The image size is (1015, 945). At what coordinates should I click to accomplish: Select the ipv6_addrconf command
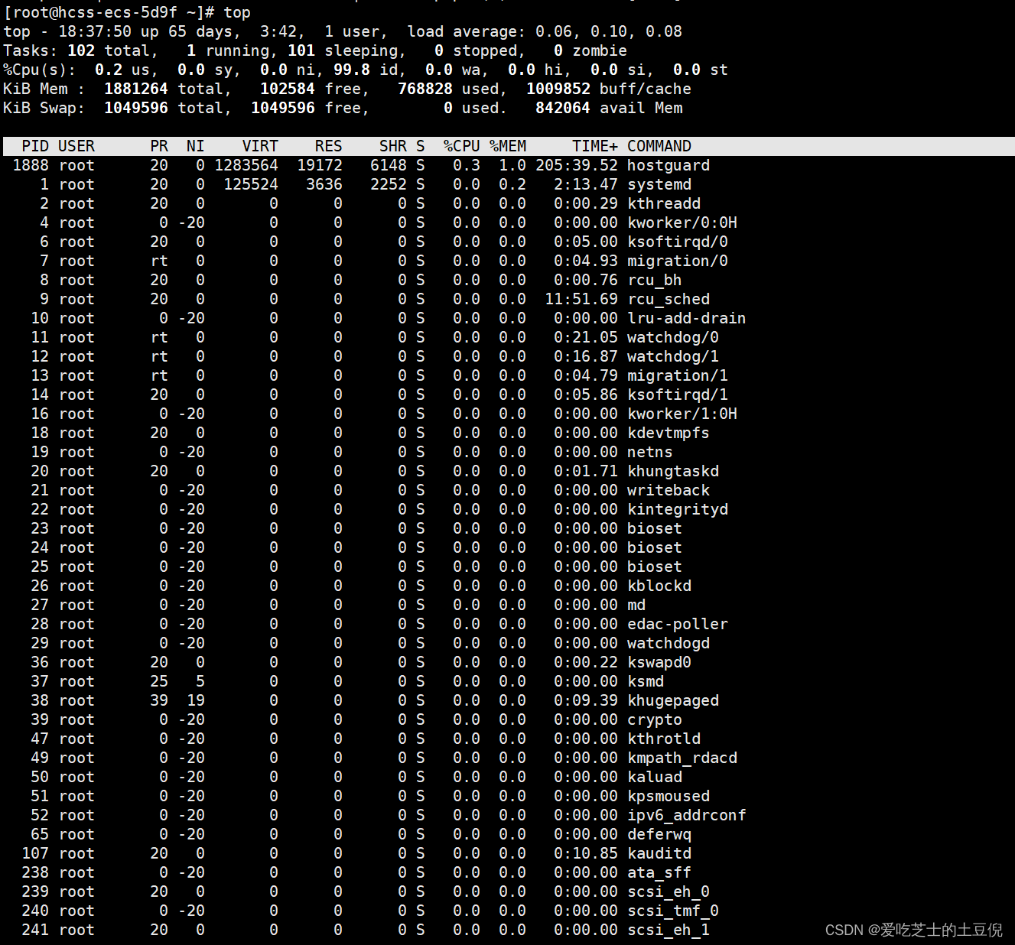point(687,815)
